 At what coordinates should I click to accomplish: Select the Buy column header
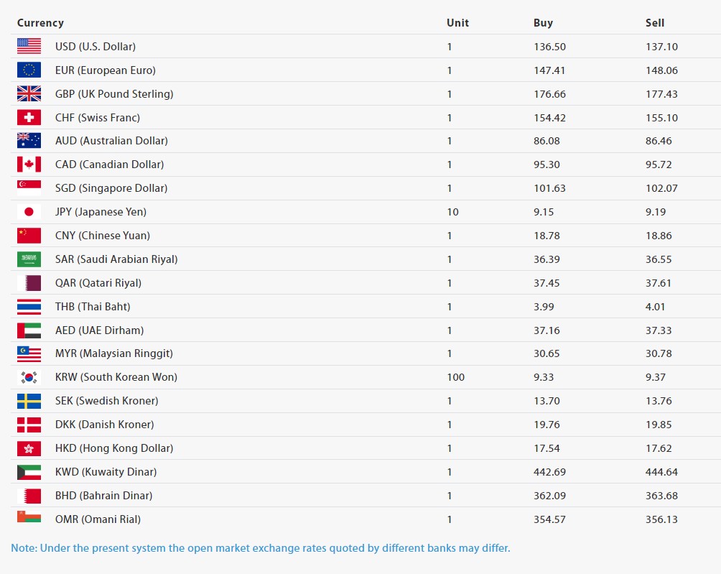click(x=543, y=23)
